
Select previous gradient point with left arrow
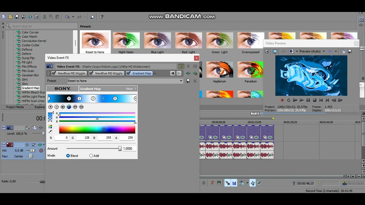[x=63, y=107]
